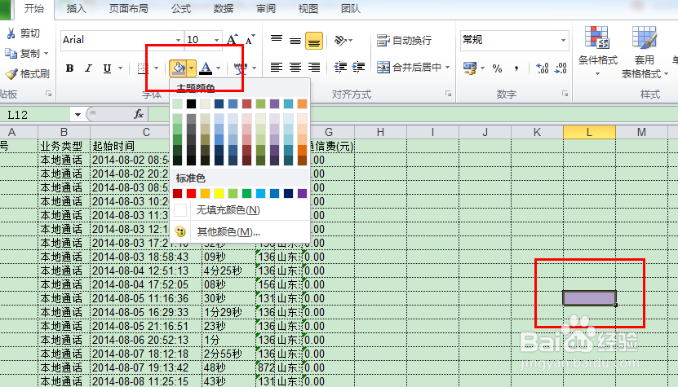Open alignment dialog launcher
678x387 pixels.
click(x=449, y=94)
